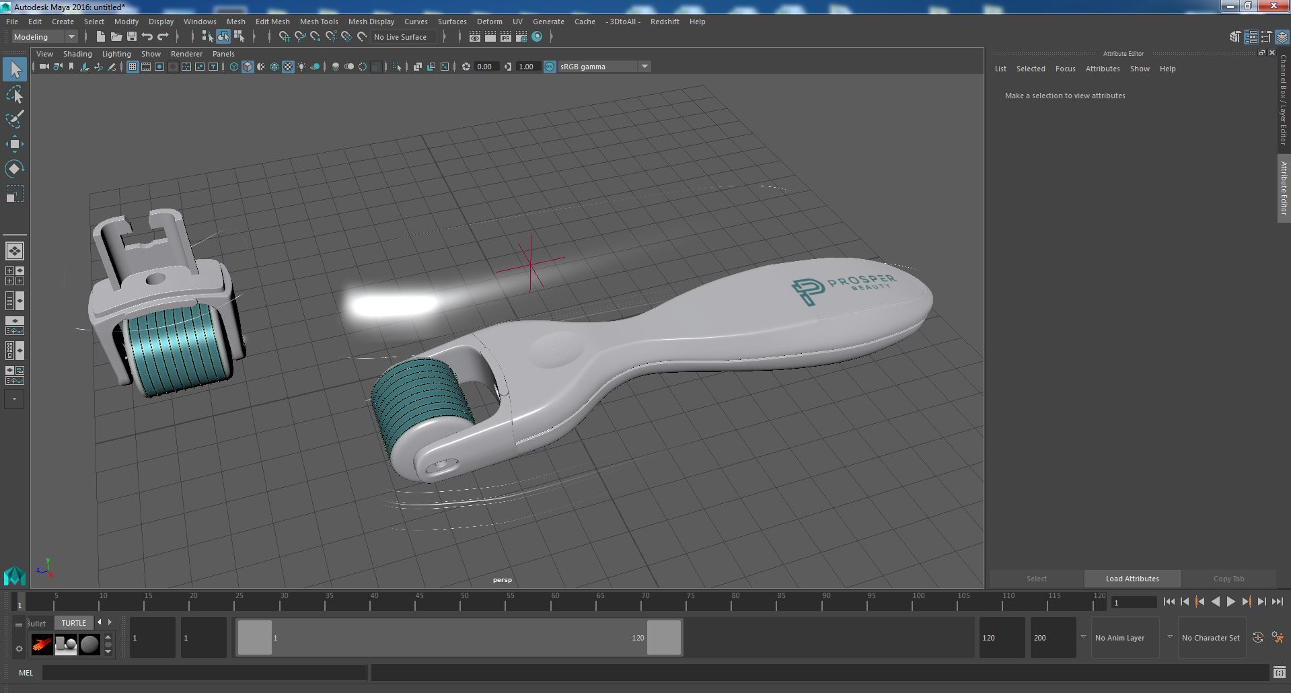Open shelf menu hamburger icon
Image resolution: width=1291 pixels, height=693 pixels.
pos(19,624)
